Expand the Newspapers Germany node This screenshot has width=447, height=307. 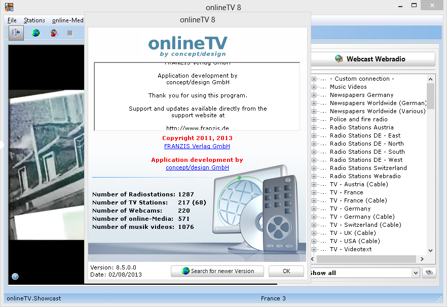[314, 95]
